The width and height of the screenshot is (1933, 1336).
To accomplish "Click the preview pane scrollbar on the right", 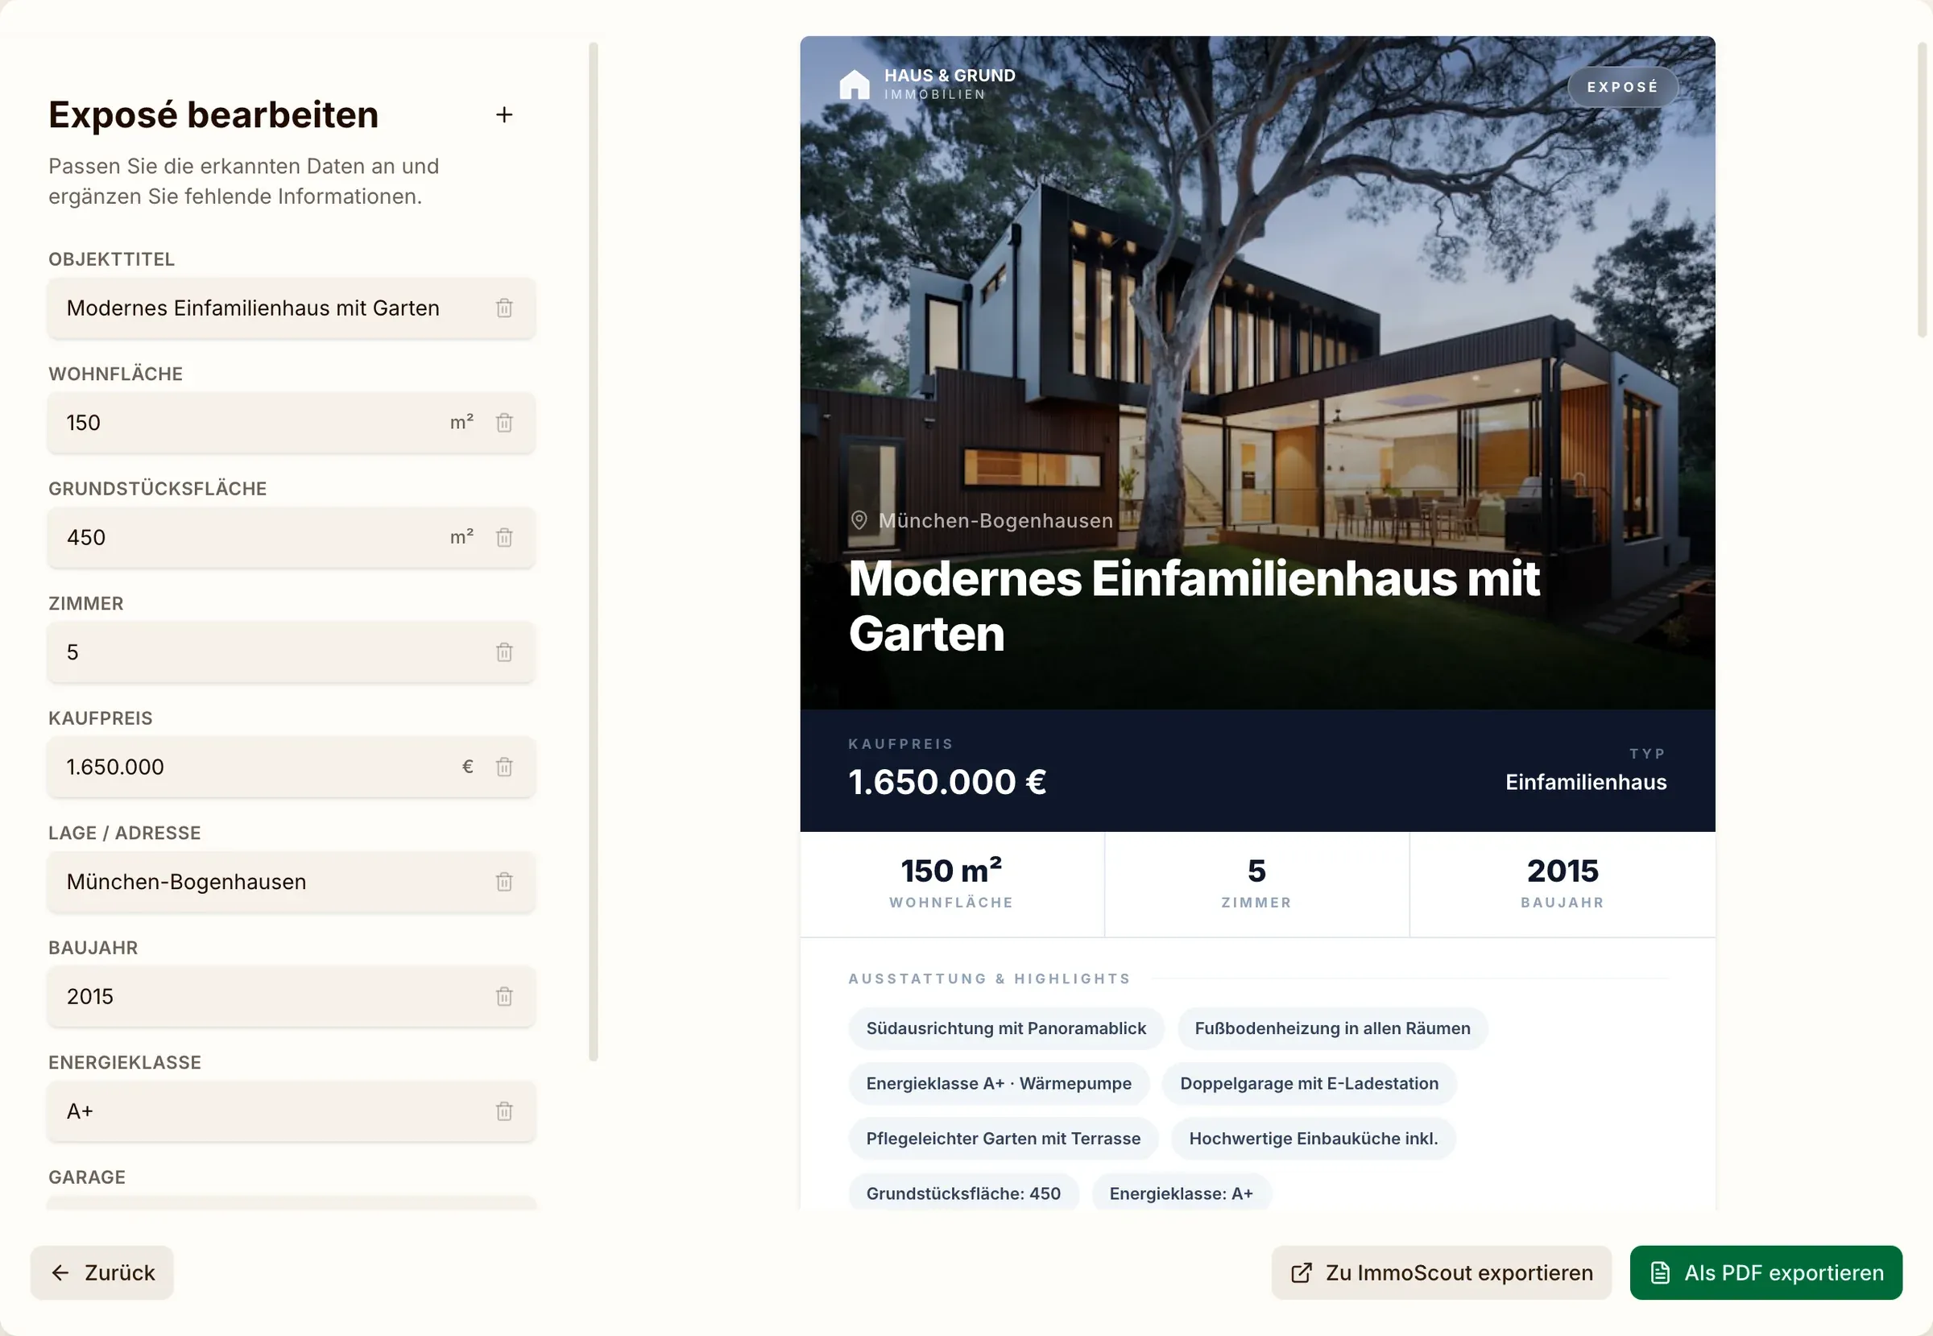I will pyautogui.click(x=1922, y=189).
